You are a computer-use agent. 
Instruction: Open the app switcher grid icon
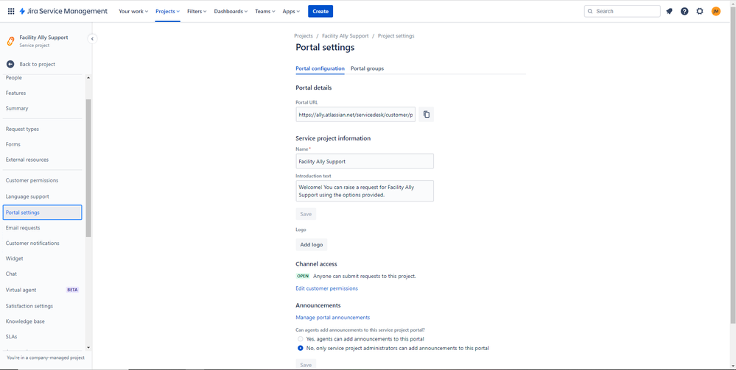11,11
